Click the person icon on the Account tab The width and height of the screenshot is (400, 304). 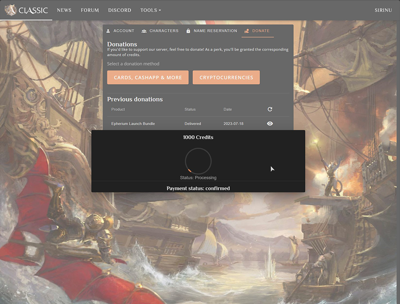108,31
